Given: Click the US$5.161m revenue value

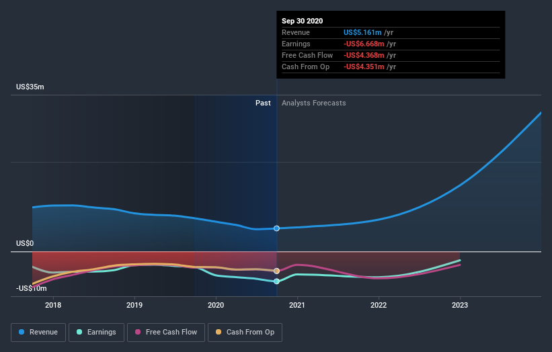Looking at the screenshot, I should click(362, 32).
